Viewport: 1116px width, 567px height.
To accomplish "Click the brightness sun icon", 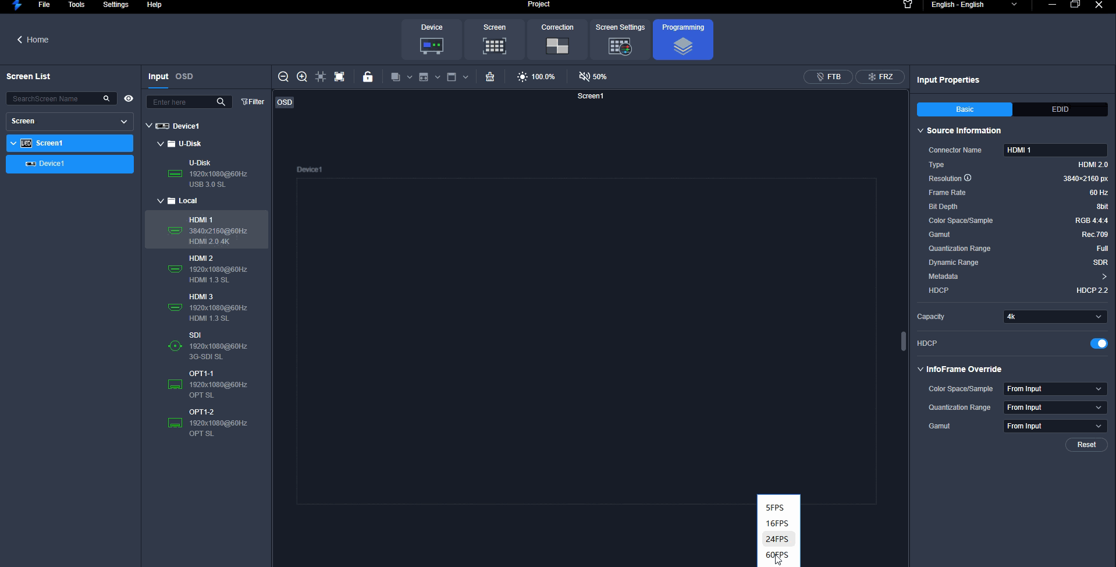I will pyautogui.click(x=522, y=77).
